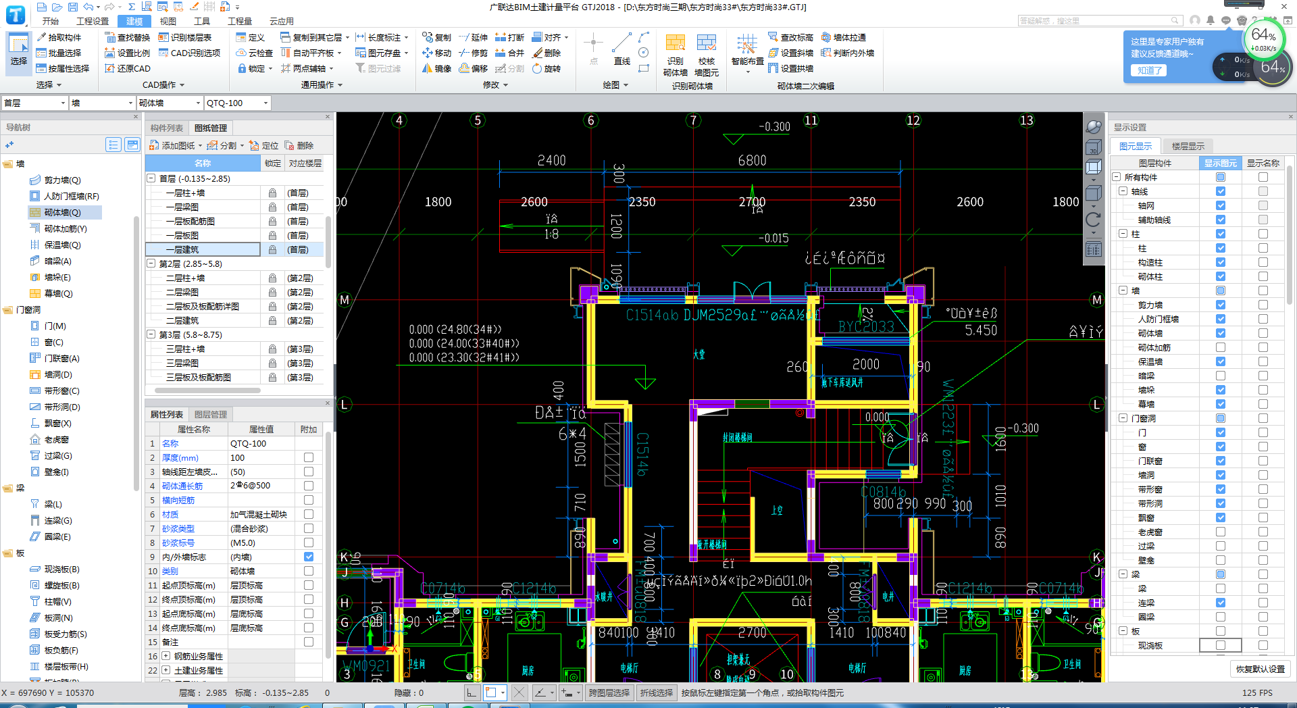The height and width of the screenshot is (708, 1297).
Task: Toggle 暗梁 show-element checkbox
Action: coord(1220,376)
